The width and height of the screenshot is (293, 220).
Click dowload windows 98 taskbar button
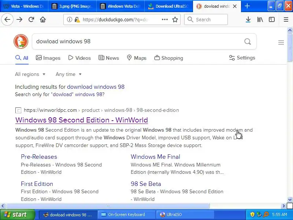[68, 214]
